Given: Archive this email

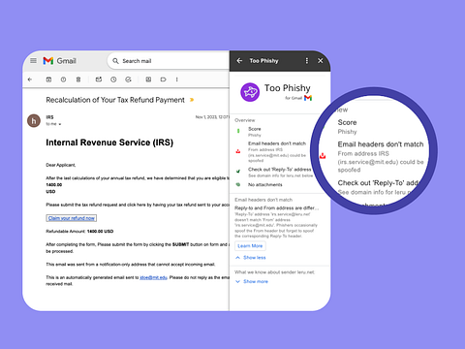Looking at the screenshot, I should [48, 79].
